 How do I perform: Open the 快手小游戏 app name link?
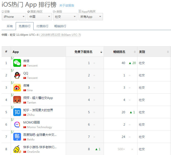pos(40,147)
